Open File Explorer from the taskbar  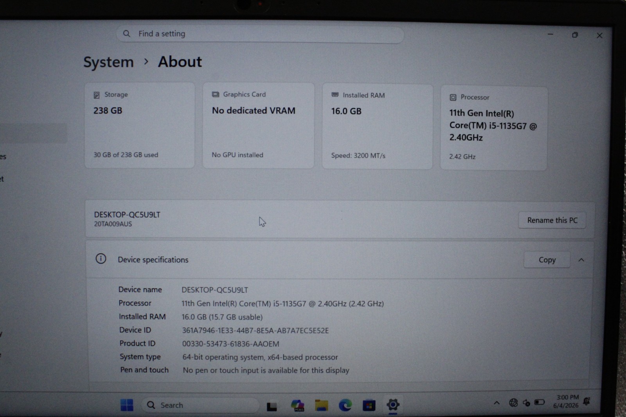pyautogui.click(x=322, y=406)
